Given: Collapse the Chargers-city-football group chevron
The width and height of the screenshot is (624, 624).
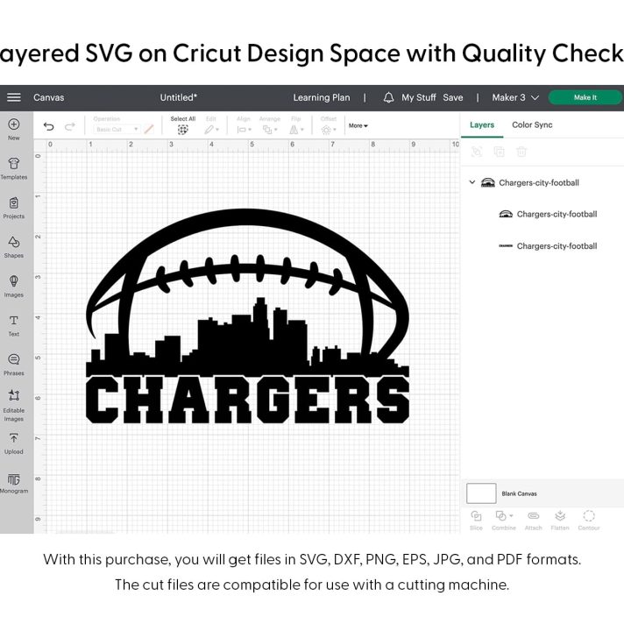Looking at the screenshot, I should point(472,182).
